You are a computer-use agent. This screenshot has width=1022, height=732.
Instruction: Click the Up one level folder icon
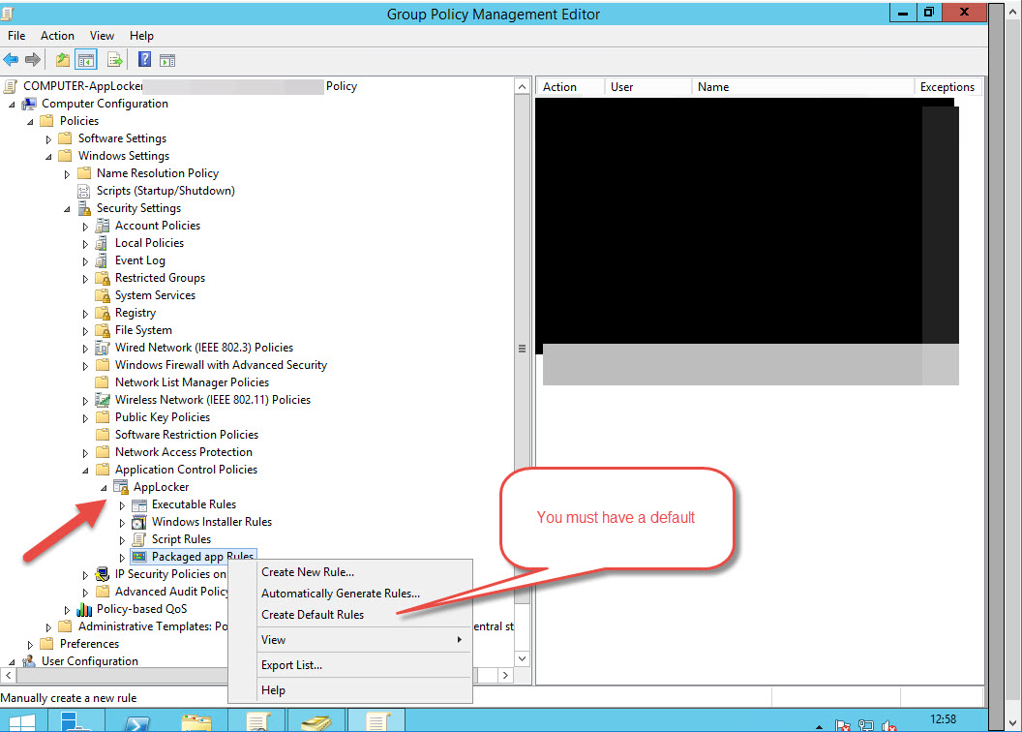click(x=63, y=60)
